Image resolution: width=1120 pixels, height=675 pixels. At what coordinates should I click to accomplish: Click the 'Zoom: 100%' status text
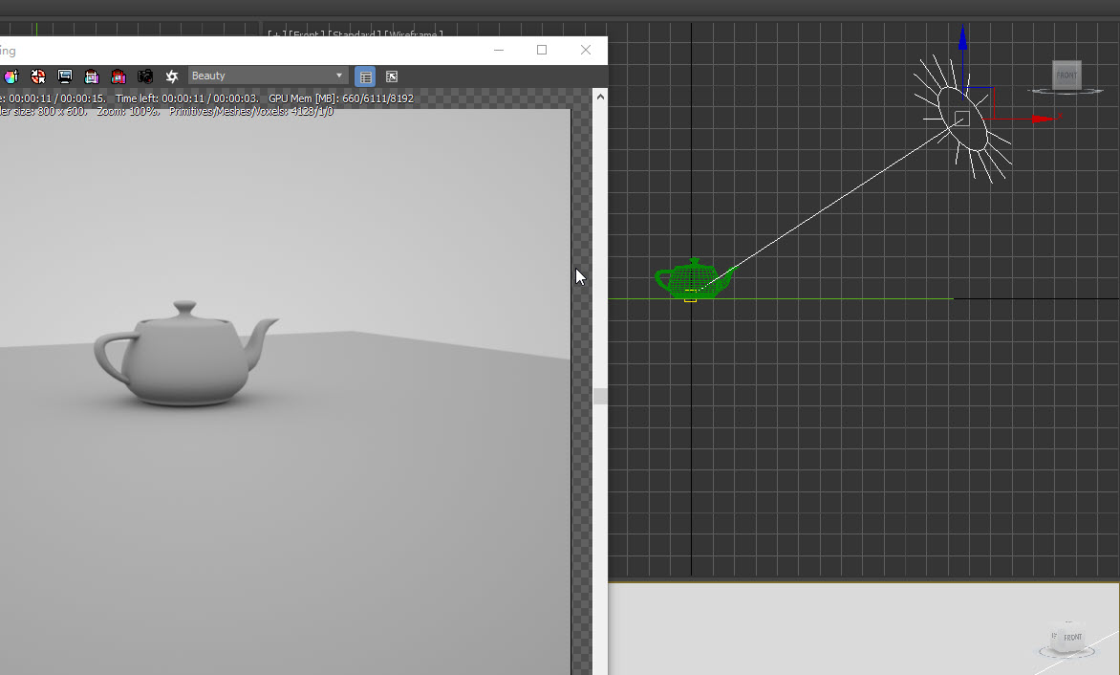(x=128, y=112)
